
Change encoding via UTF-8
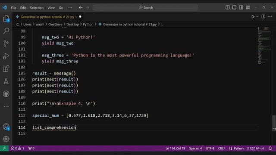210,148
